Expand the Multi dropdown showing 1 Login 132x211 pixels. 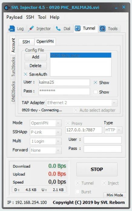click(58, 141)
